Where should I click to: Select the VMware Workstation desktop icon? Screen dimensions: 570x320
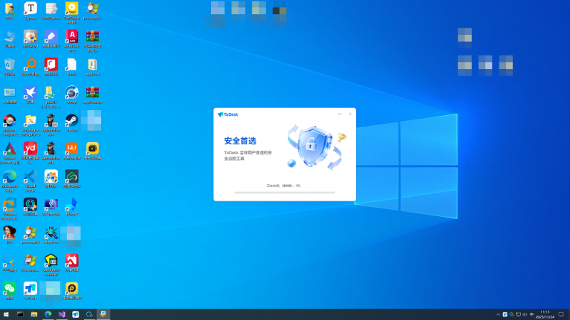point(9,205)
